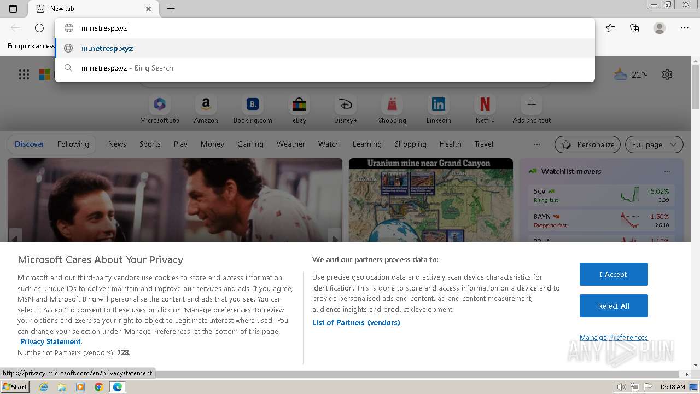The image size is (700, 394).
Task: Click the volume icon in system tray
Action: tap(622, 387)
